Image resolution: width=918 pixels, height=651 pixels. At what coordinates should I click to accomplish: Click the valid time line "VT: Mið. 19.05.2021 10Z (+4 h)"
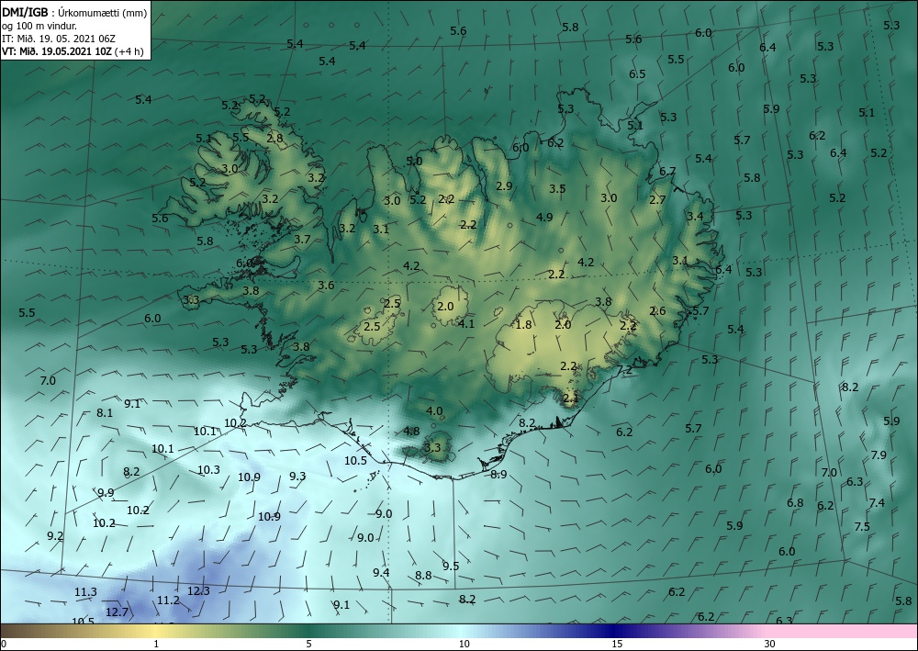point(73,51)
